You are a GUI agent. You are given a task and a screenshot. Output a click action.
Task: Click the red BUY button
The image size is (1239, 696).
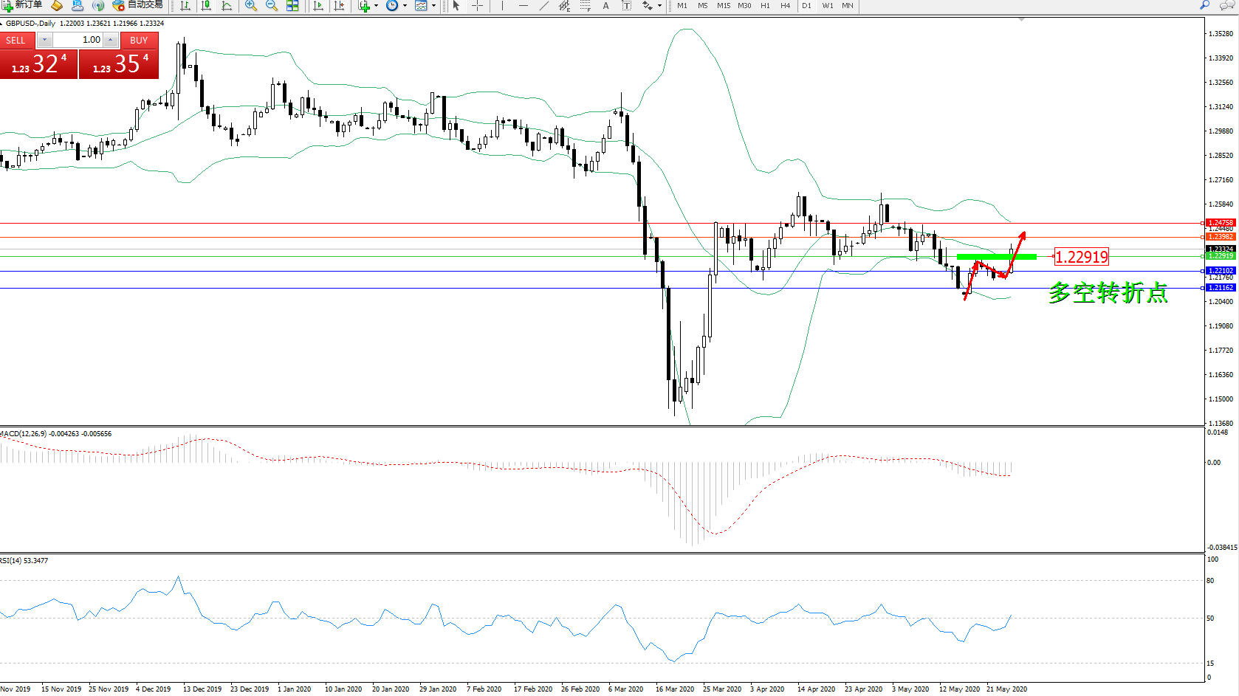point(139,41)
